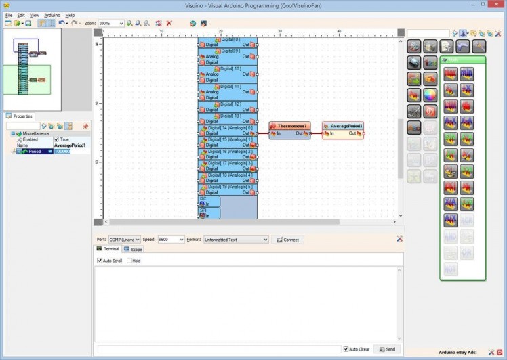The image size is (507, 360).
Task: Switch to the Scope tab
Action: tap(133, 250)
